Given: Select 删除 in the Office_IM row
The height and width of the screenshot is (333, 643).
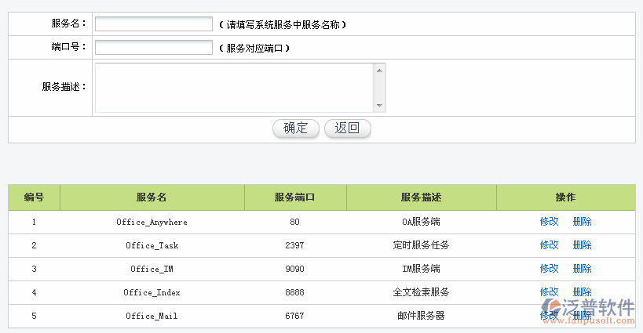Looking at the screenshot, I should [582, 269].
